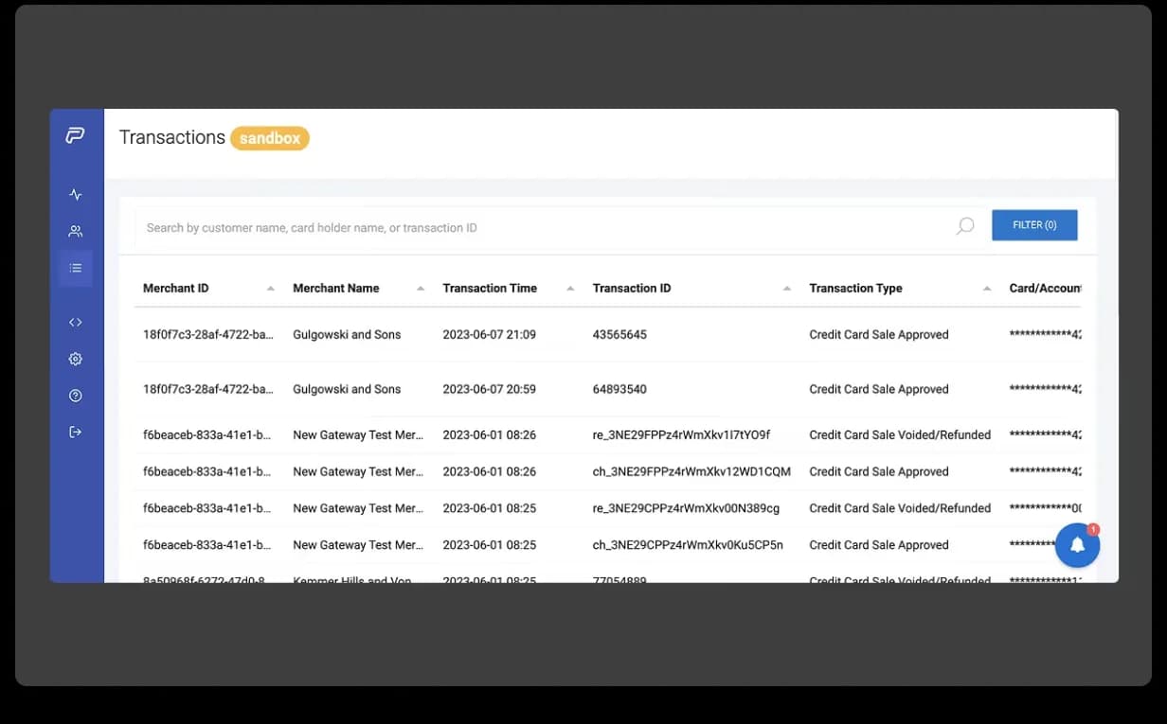Open the activity pulse icon in sidebar
This screenshot has width=1167, height=724.
(x=76, y=195)
